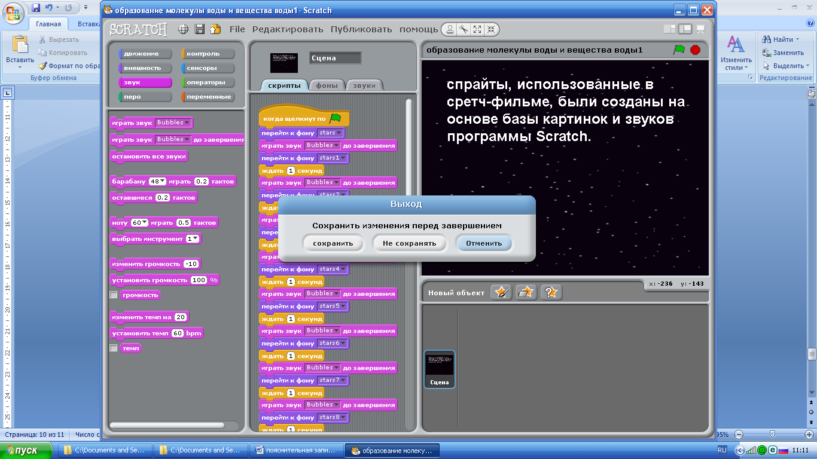Toggle the громкость reporter checkbox
Screen dimensions: 817x459
tap(113, 295)
